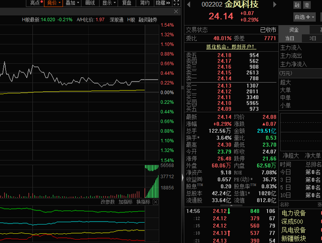Expand the tick list handle below 流通股
322x243 pixels.
pyautogui.click(x=231, y=205)
